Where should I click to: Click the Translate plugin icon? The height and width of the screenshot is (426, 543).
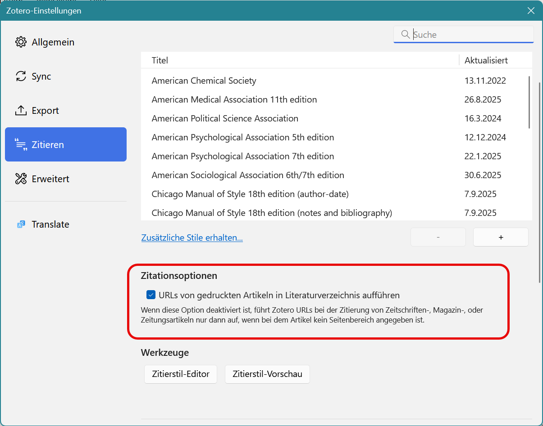21,224
